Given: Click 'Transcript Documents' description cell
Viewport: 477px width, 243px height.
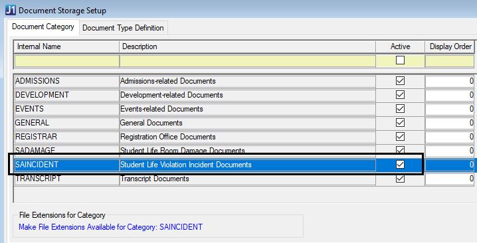Looking at the screenshot, I should point(247,179).
